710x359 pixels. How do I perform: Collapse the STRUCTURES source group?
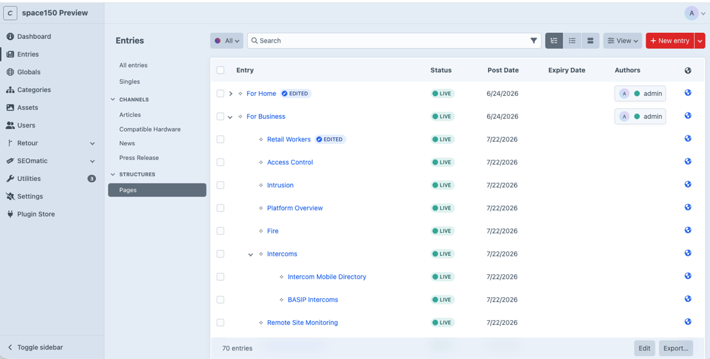click(113, 174)
